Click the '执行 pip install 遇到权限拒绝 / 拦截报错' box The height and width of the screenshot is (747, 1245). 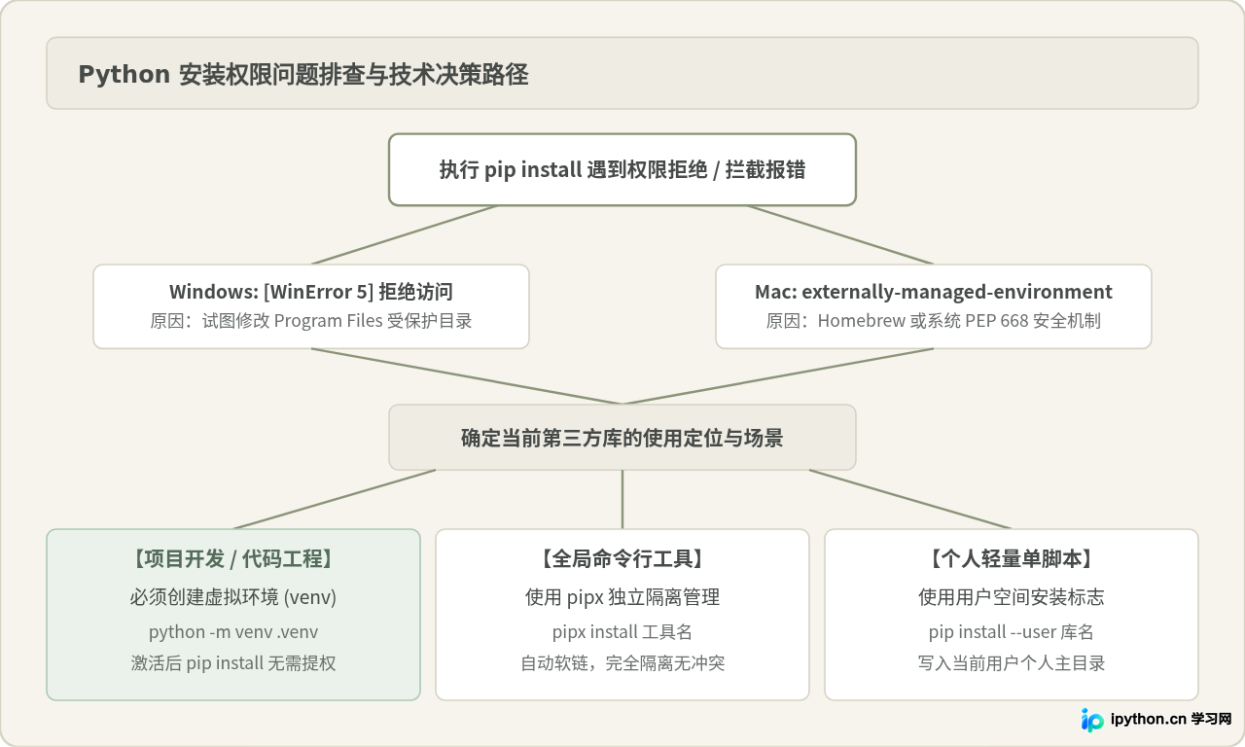[622, 169]
